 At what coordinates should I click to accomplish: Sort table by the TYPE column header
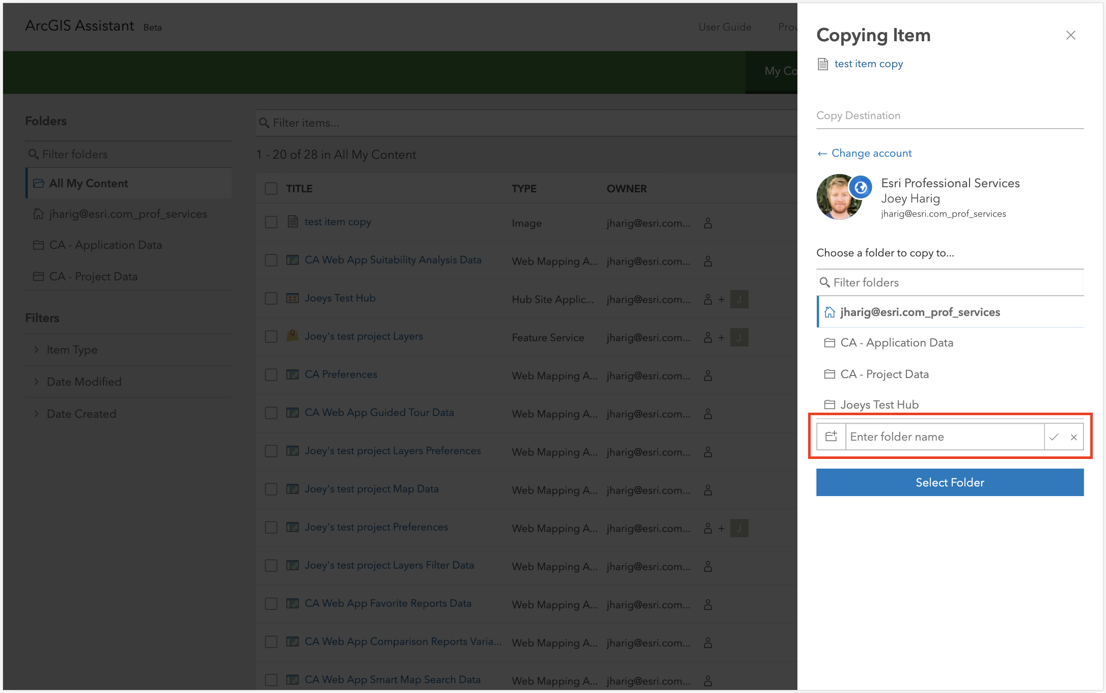click(524, 189)
